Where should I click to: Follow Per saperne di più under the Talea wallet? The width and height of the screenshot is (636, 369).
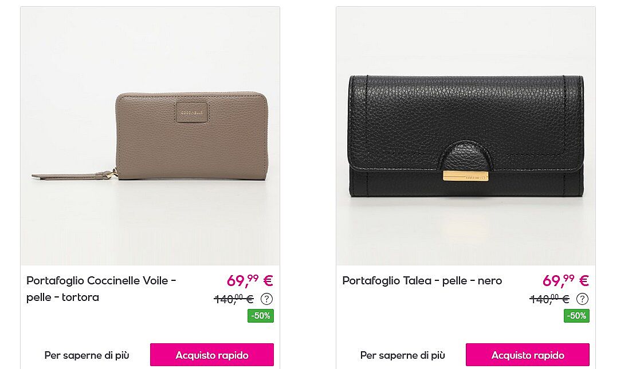(403, 355)
